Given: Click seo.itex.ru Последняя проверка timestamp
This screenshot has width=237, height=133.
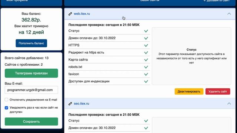Looking at the screenshot, I should 104,115.
